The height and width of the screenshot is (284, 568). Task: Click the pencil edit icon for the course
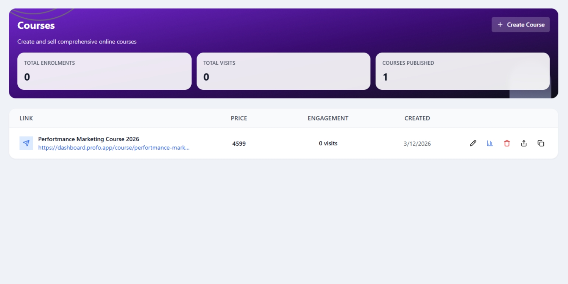tap(473, 143)
